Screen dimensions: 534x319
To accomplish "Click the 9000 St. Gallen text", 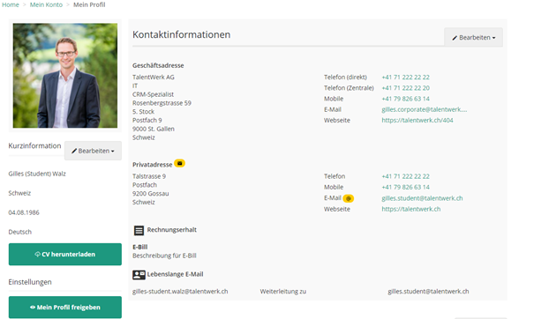I will (154, 129).
